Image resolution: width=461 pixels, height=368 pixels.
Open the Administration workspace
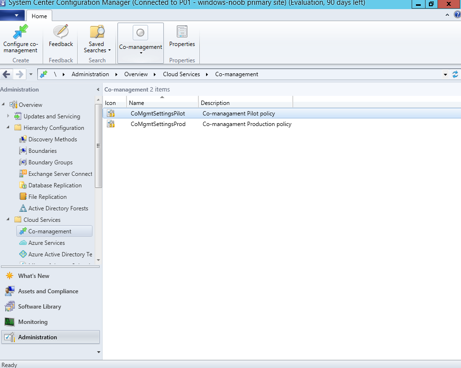[51, 337]
